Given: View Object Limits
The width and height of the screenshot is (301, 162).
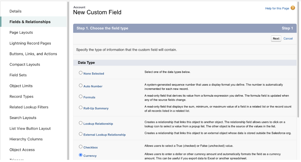Looking at the screenshot, I should click(x=21, y=86).
